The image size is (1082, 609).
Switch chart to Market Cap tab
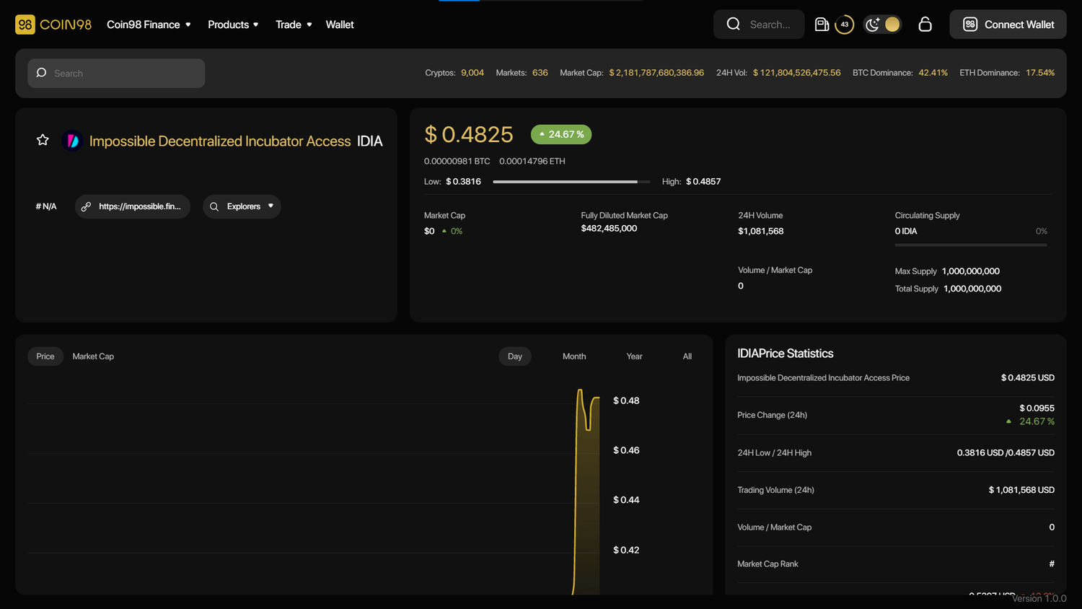93,356
